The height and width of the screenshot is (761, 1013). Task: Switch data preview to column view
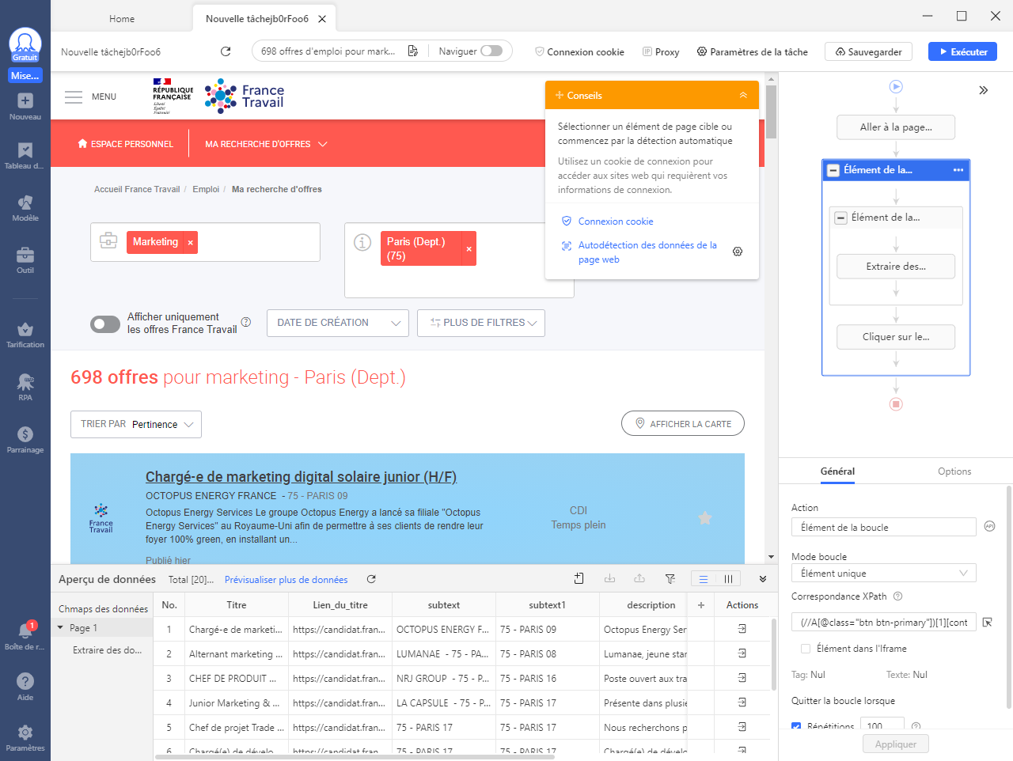pos(728,579)
